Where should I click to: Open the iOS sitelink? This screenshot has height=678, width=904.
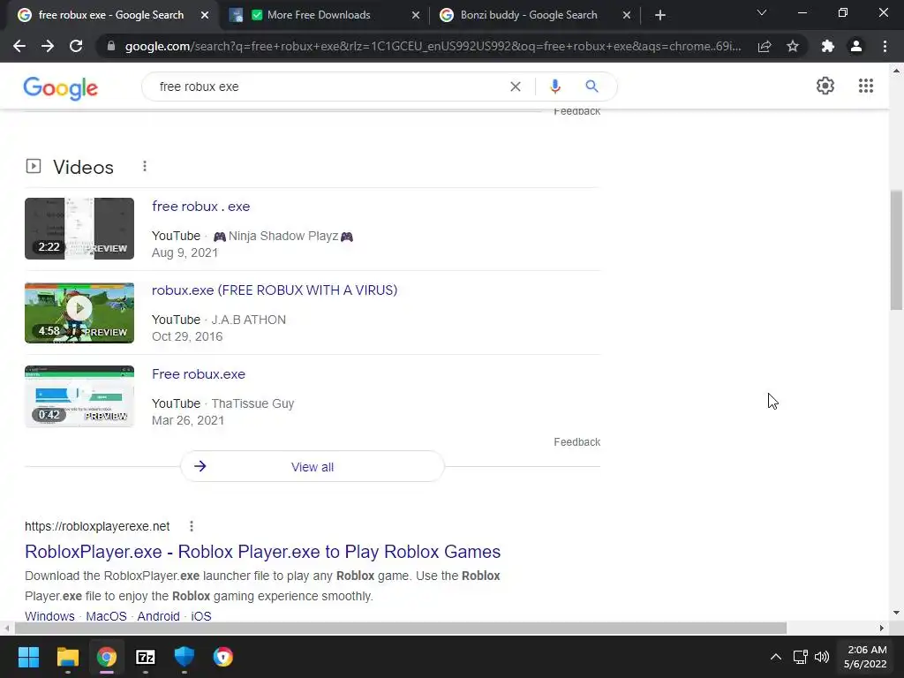pos(201,615)
